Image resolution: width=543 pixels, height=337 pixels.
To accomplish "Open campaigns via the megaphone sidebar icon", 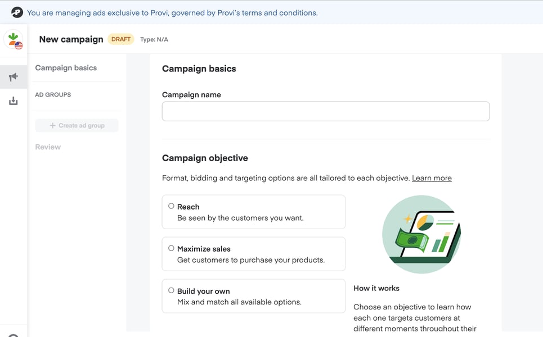I will coord(14,76).
